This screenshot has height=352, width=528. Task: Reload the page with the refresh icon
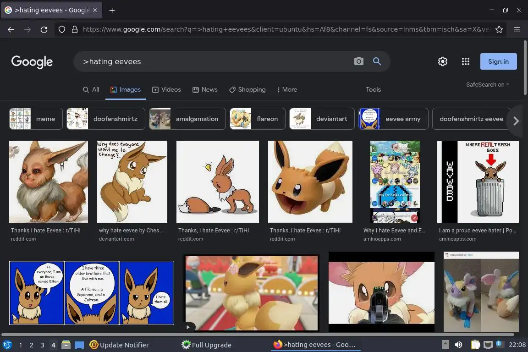coord(44,30)
